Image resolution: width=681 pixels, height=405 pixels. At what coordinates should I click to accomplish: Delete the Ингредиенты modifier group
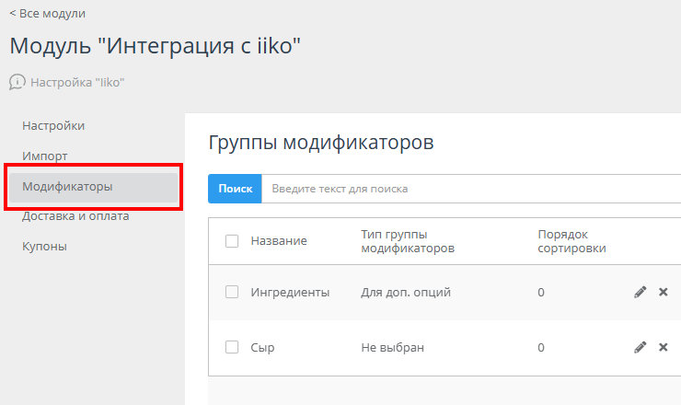[663, 292]
